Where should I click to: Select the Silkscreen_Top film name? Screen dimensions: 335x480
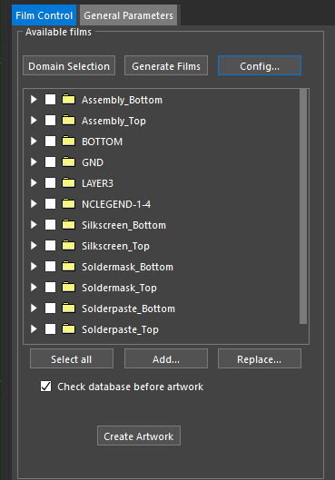point(115,246)
